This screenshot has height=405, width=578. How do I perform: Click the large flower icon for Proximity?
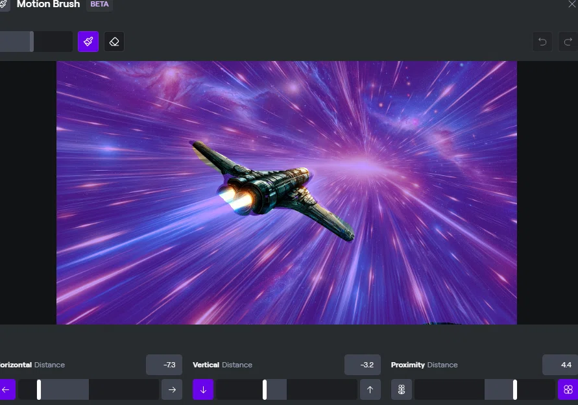568,389
